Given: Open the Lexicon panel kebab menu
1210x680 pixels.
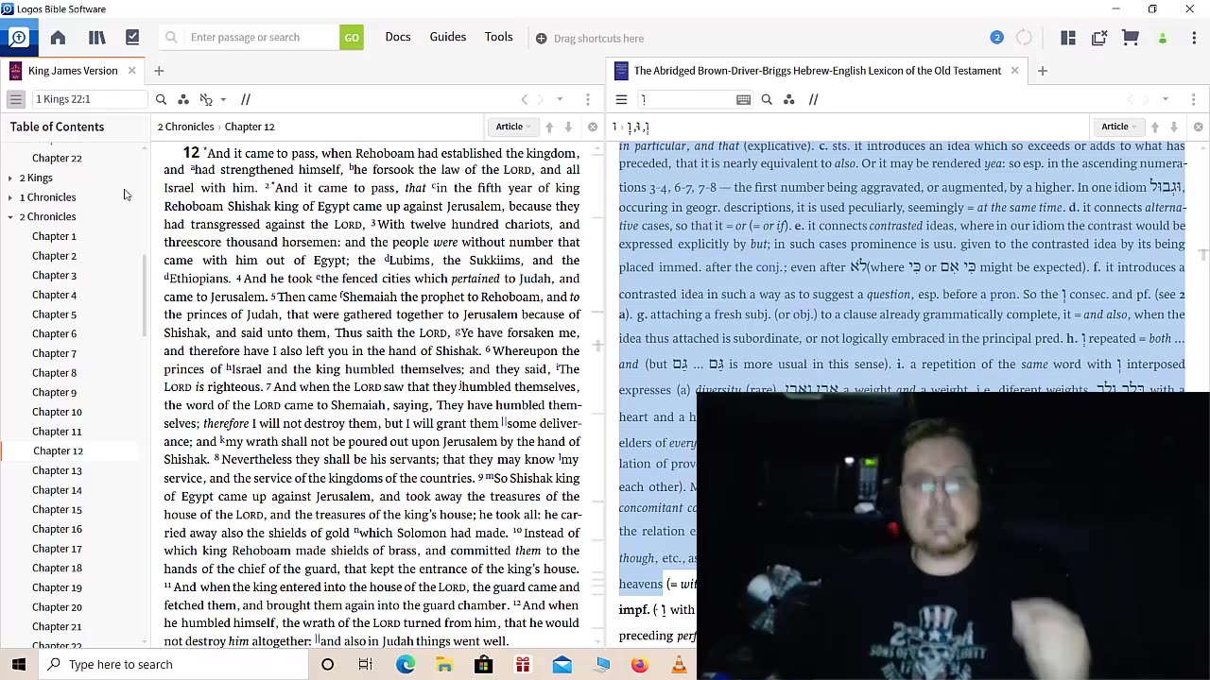Looking at the screenshot, I should tap(1193, 99).
